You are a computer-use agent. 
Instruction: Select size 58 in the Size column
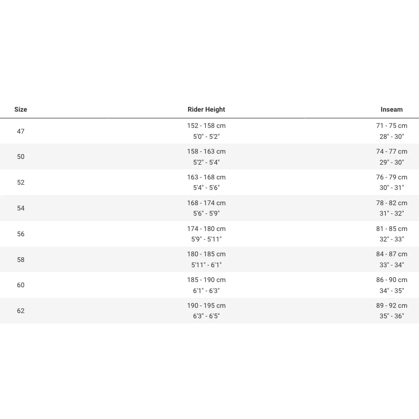21,260
